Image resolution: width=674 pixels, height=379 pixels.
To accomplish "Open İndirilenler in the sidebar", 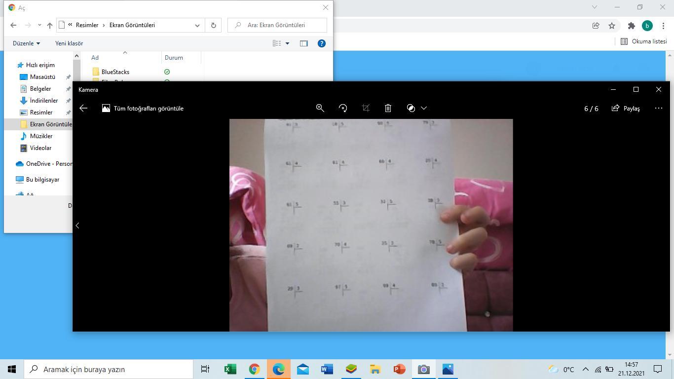I will pos(44,101).
